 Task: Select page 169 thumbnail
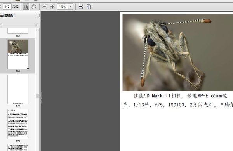click(18, 54)
